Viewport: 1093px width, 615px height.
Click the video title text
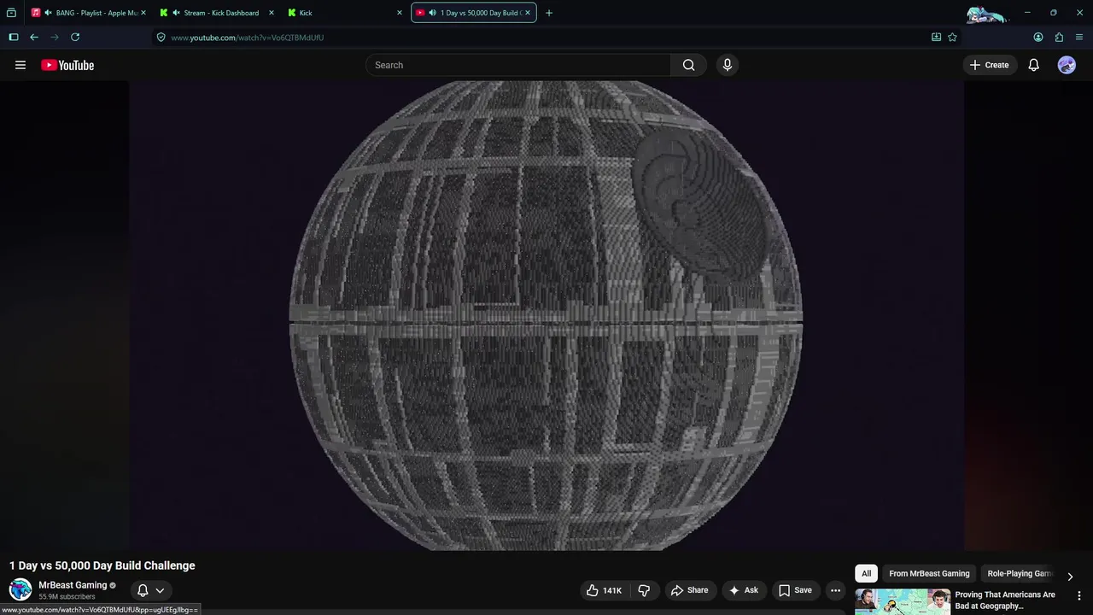pos(102,565)
